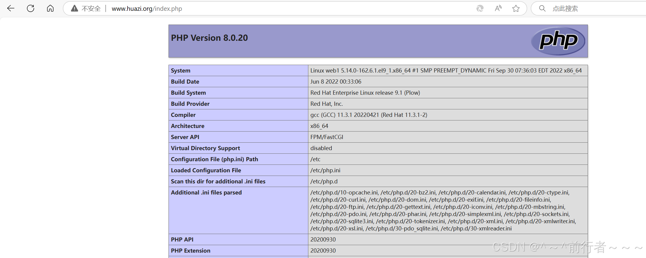Click the magnifier icon in the search box
The width and height of the screenshot is (646, 258).
(x=542, y=8)
